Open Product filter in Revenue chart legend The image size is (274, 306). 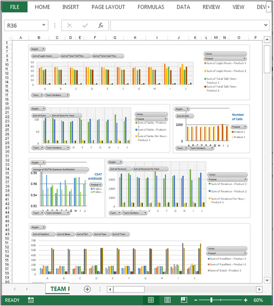coord(227,179)
